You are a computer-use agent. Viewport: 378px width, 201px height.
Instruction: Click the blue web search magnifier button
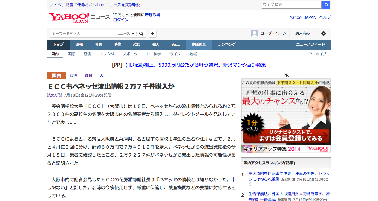326,4
